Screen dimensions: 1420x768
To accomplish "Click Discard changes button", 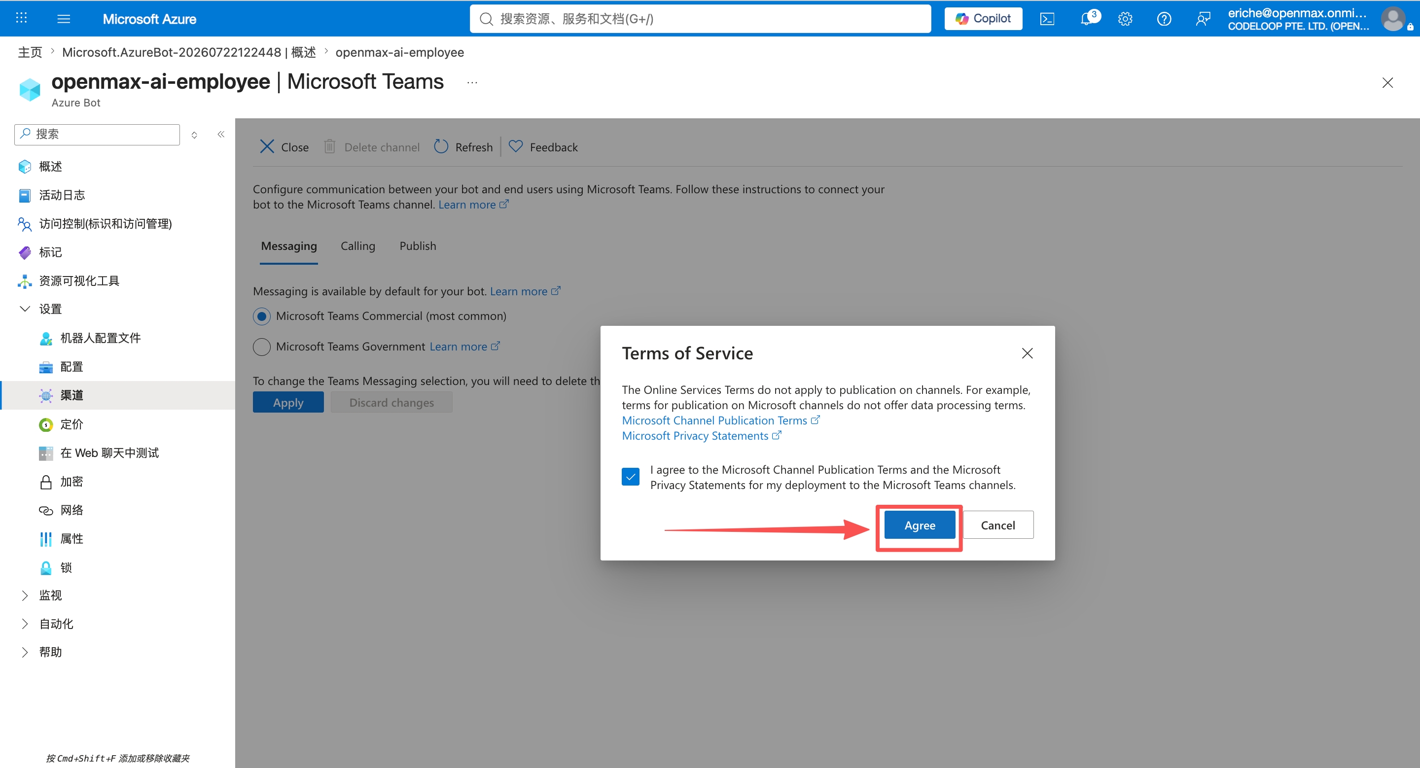I will pos(391,403).
